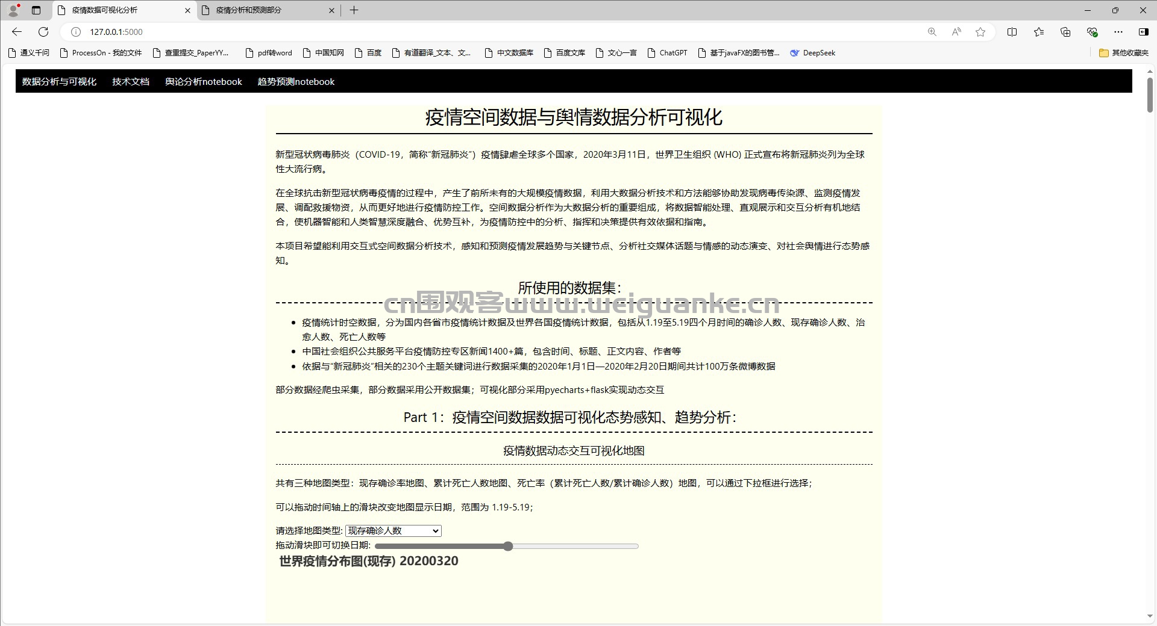Open the 中文数据库 bookmark
Viewport: 1157px width, 626px height.
click(509, 53)
